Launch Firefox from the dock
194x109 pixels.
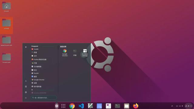click(x=136, y=106)
